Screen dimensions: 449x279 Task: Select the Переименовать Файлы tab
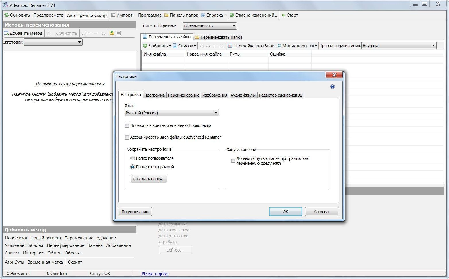click(x=167, y=37)
